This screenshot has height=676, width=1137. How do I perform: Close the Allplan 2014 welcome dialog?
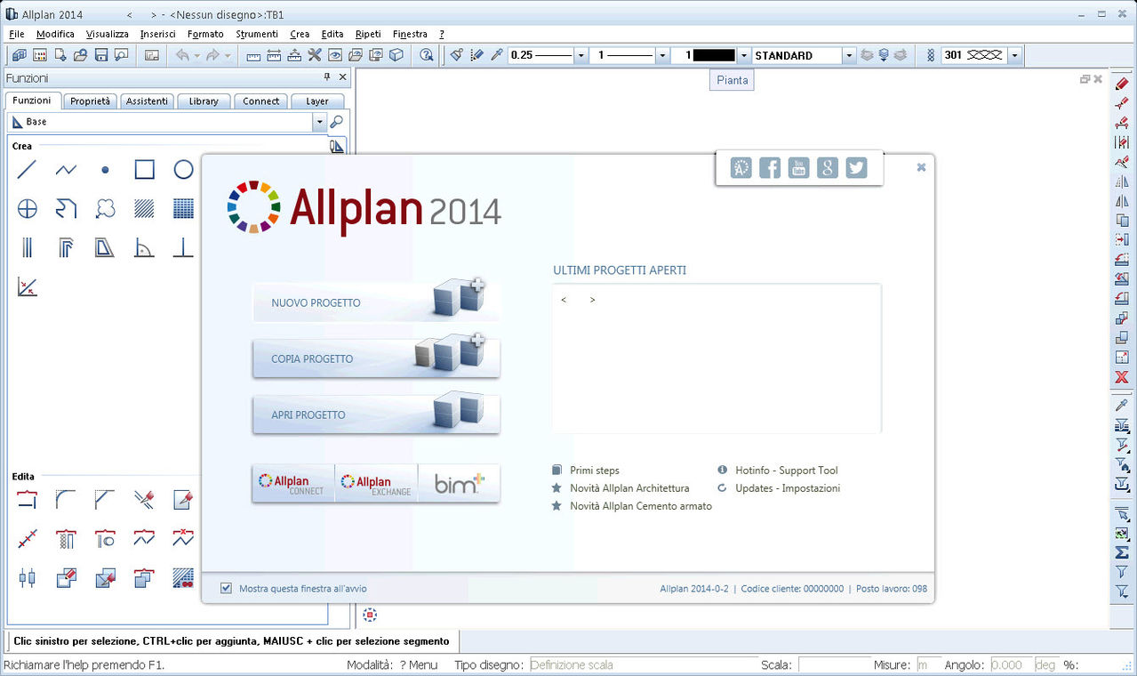click(x=921, y=167)
